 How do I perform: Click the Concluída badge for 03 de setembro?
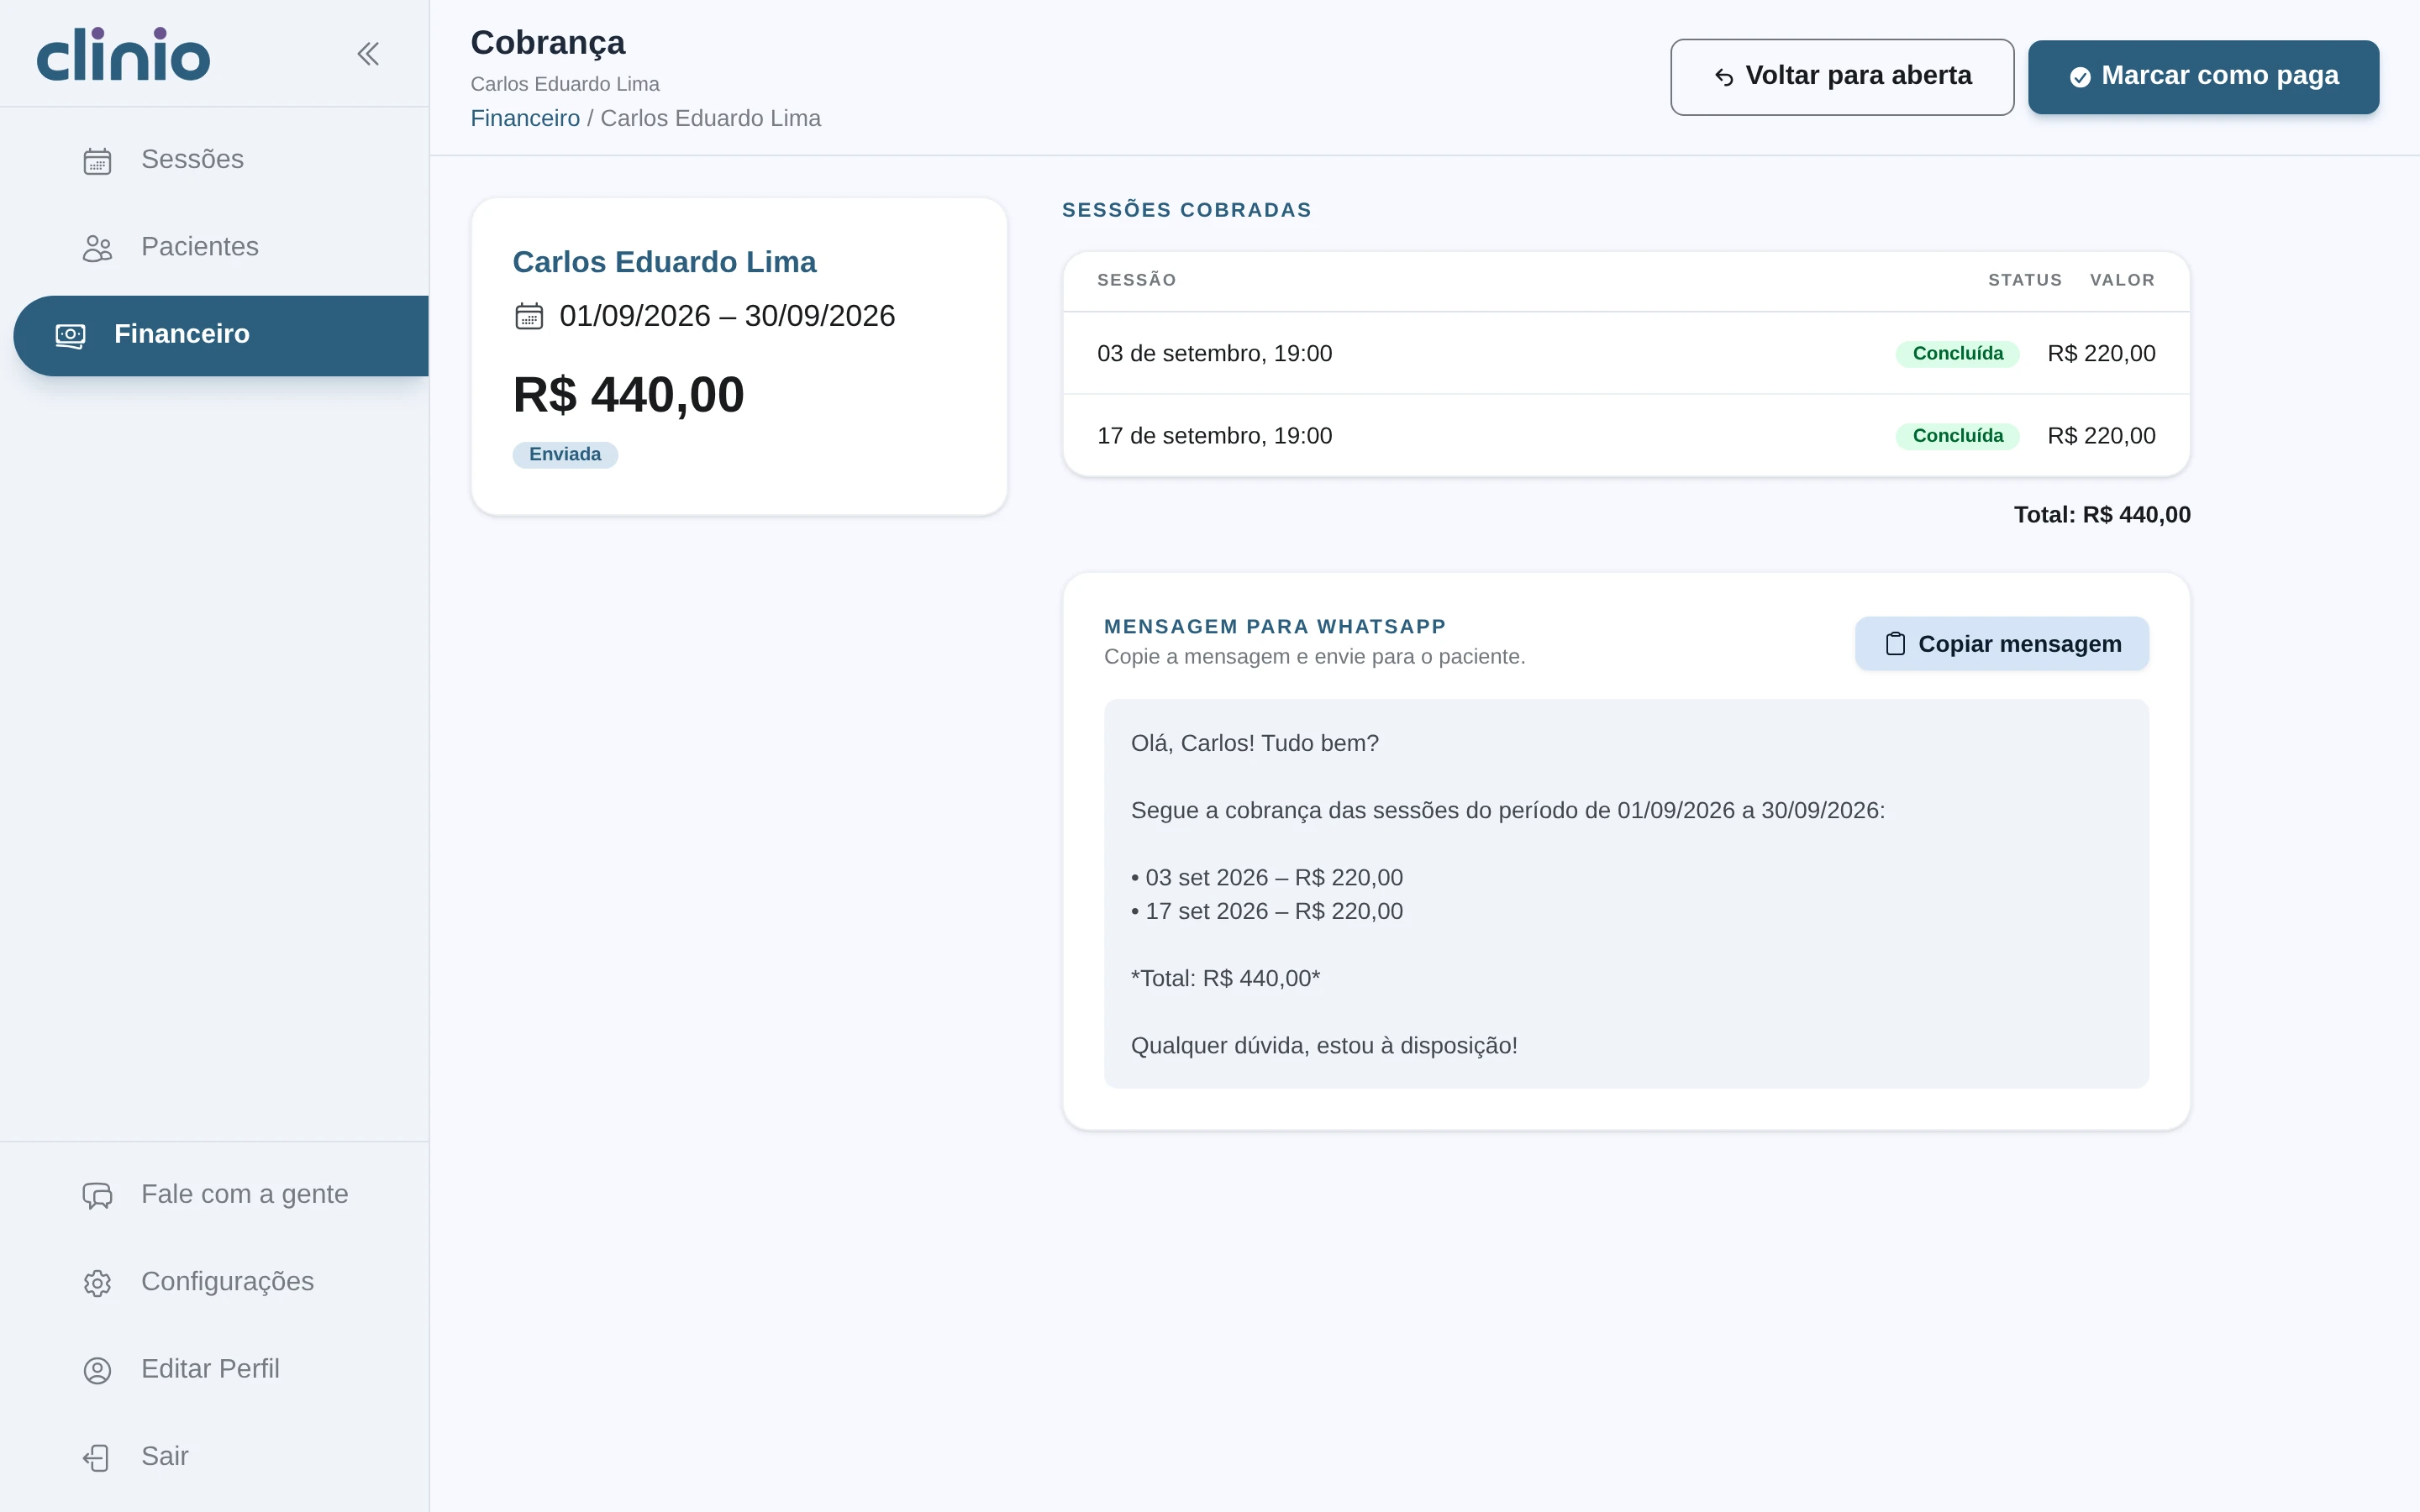click(x=1957, y=354)
